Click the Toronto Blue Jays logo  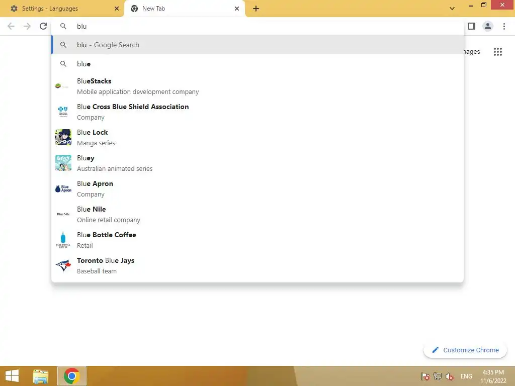pos(63,265)
